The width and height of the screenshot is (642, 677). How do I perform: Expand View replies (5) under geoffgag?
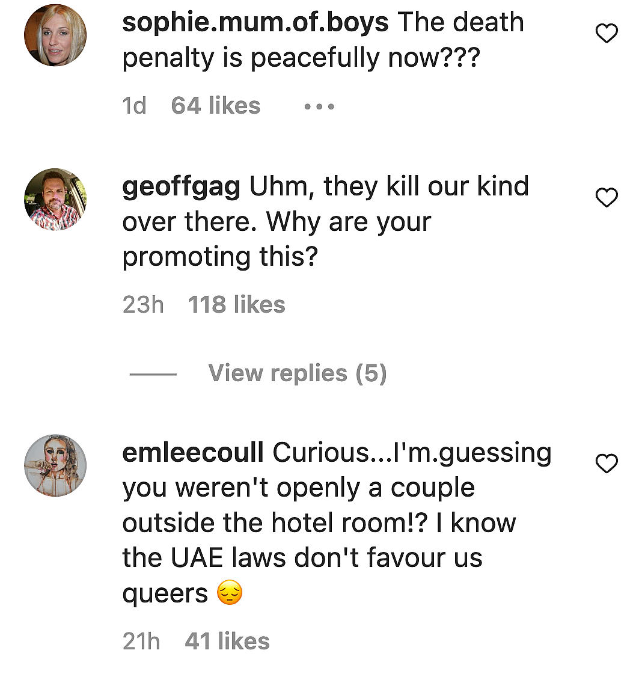click(x=297, y=373)
